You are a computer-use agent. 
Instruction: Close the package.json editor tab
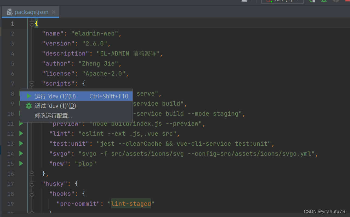tap(53, 12)
